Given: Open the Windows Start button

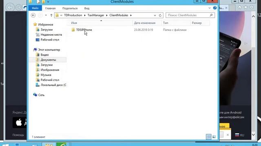Looking at the screenshot, I should click(x=5, y=145).
